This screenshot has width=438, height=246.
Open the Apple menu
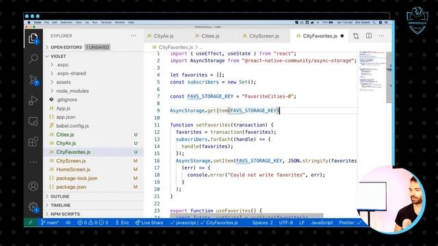pos(29,23)
